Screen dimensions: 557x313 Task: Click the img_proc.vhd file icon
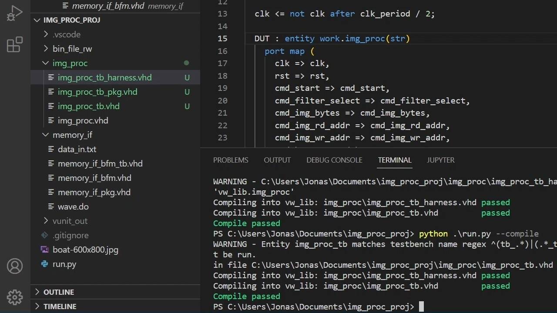click(x=51, y=120)
